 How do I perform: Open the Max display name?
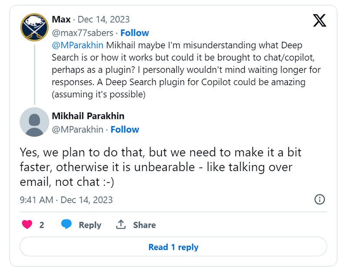61,20
